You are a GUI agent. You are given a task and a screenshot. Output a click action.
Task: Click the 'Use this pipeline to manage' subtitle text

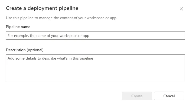coord(61,18)
